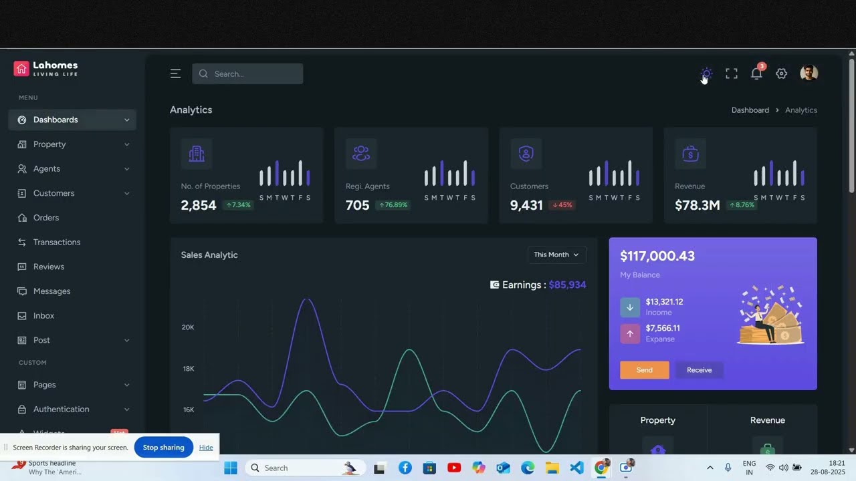Open Visual Studio Code from the taskbar
The image size is (856, 481).
coord(577,468)
